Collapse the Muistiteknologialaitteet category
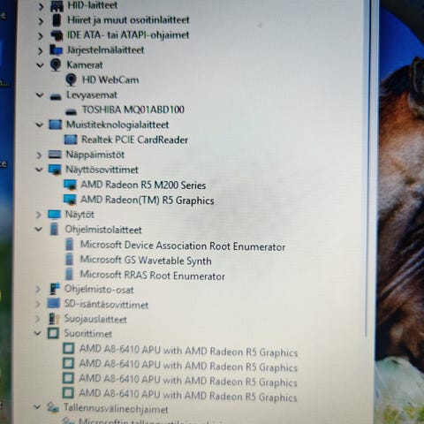 (40, 125)
